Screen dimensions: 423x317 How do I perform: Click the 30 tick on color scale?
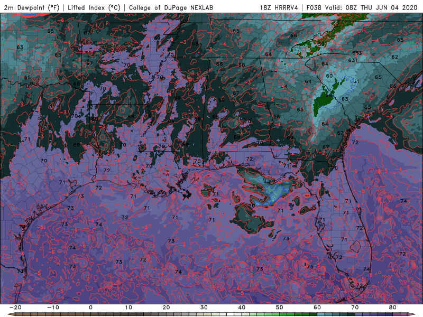pos(204,307)
